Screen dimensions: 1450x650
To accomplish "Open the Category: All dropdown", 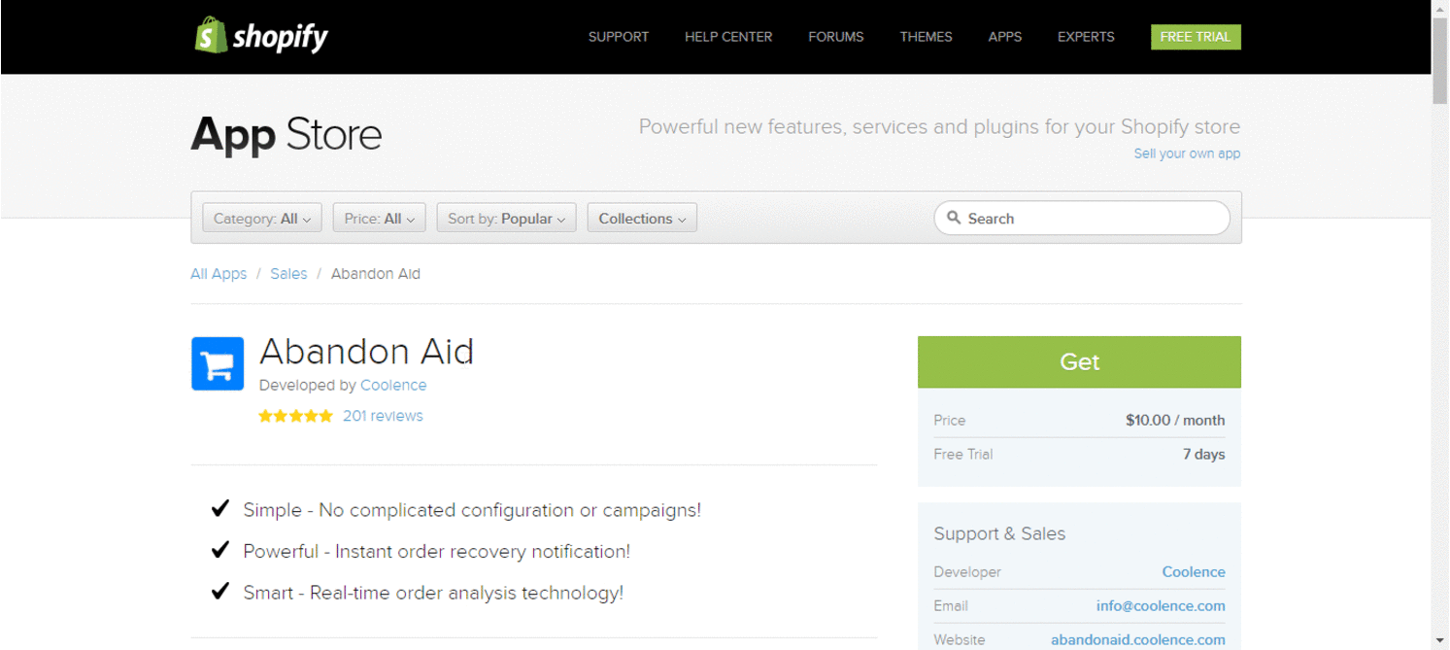I will pyautogui.click(x=262, y=219).
